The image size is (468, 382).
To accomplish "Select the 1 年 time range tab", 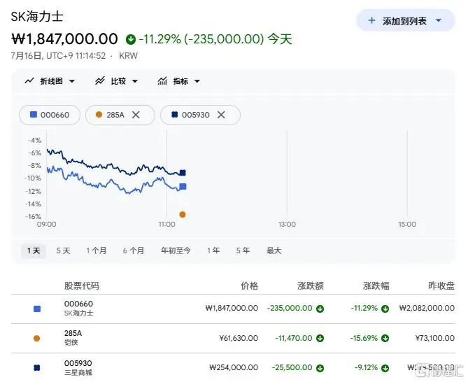I will coord(213,250).
